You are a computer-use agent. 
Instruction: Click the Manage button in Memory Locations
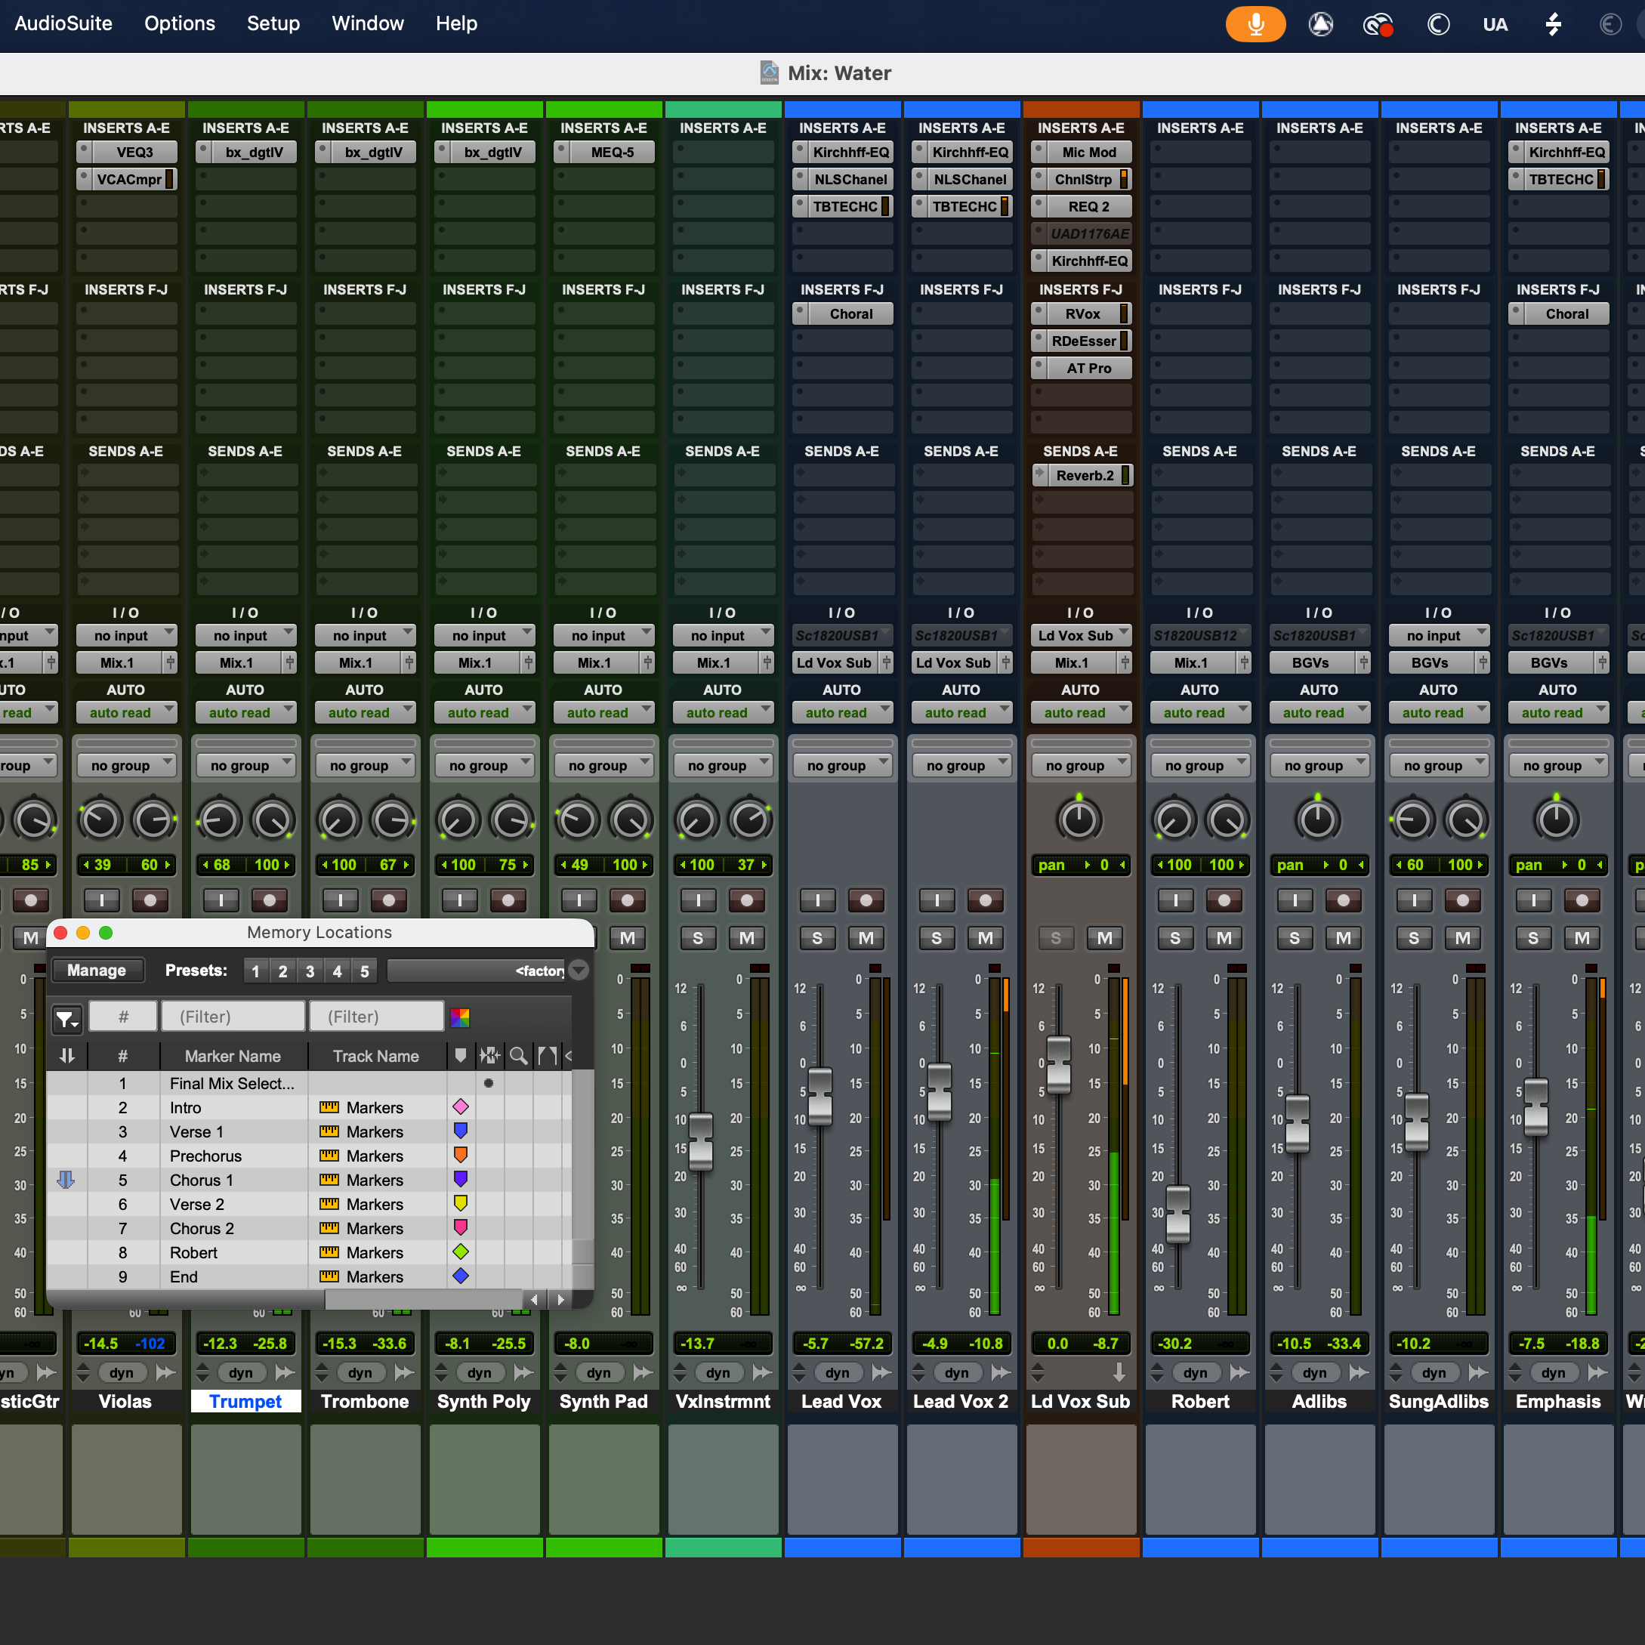[97, 970]
